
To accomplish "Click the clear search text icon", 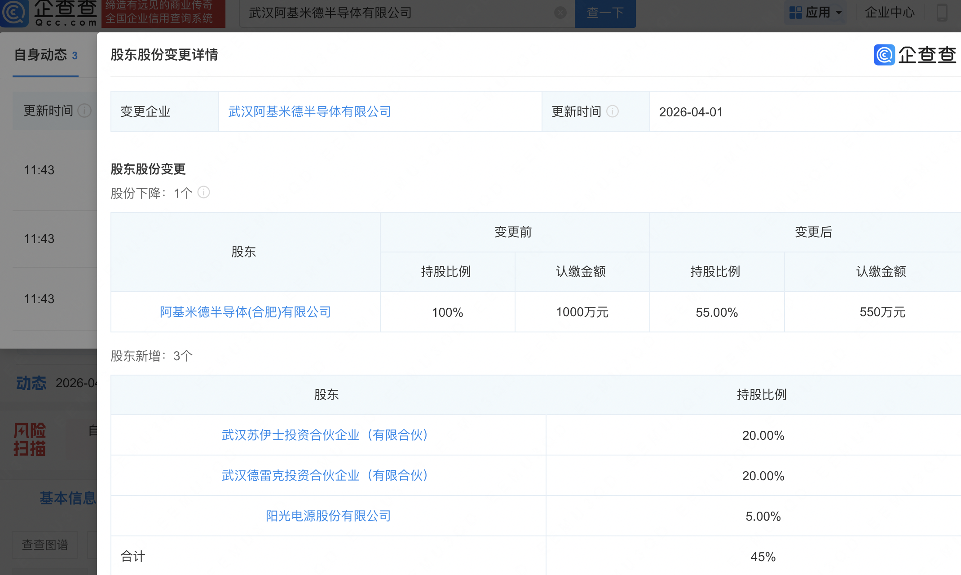I will pyautogui.click(x=560, y=13).
